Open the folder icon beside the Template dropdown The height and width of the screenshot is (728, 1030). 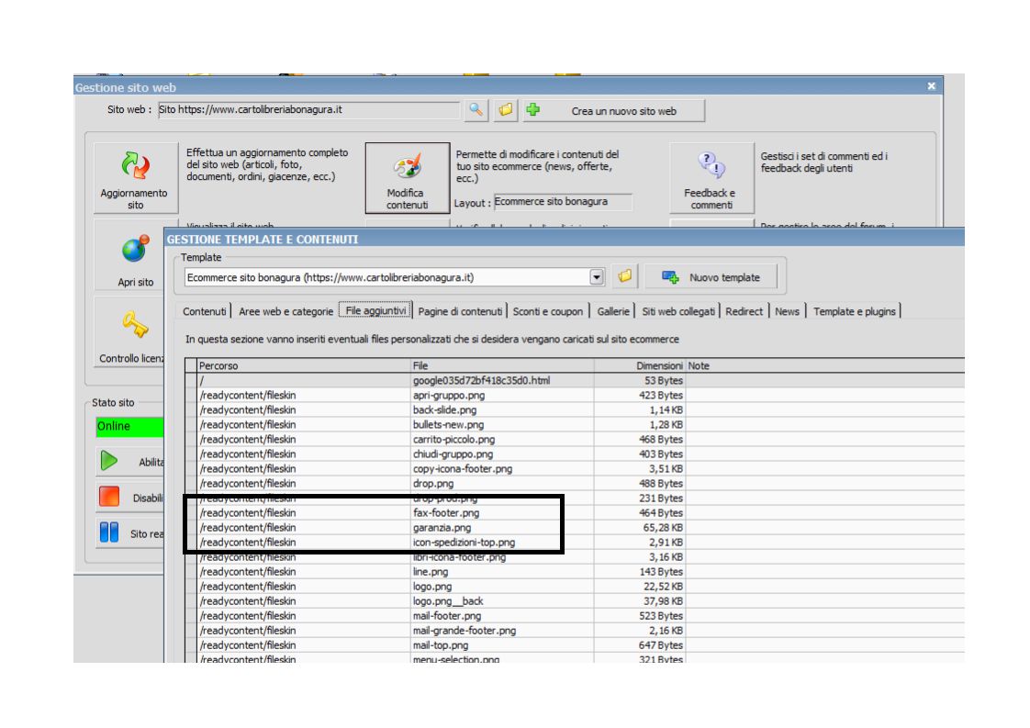(x=624, y=276)
